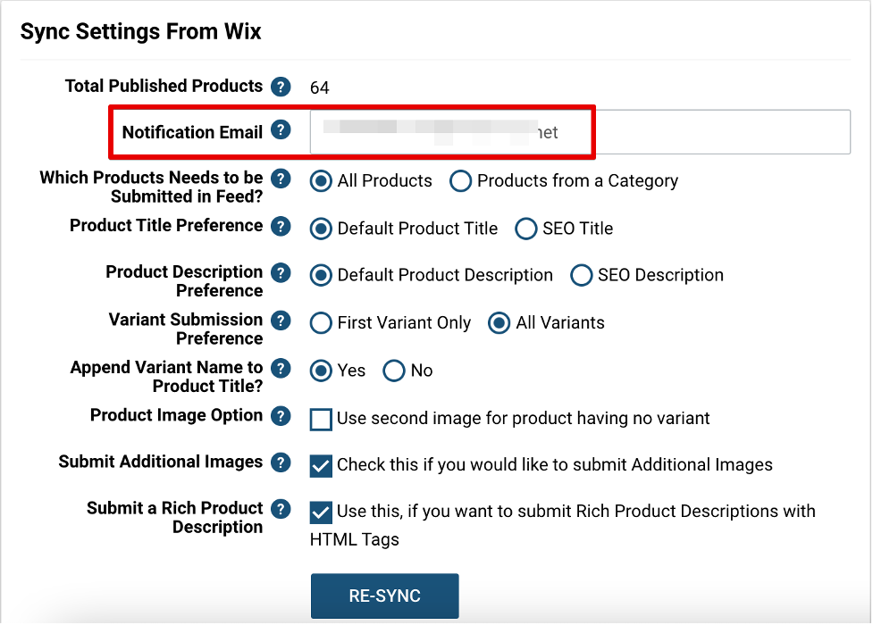Open help for Append Variant Name
Image resolution: width=873 pixels, height=625 pixels.
[x=281, y=369]
